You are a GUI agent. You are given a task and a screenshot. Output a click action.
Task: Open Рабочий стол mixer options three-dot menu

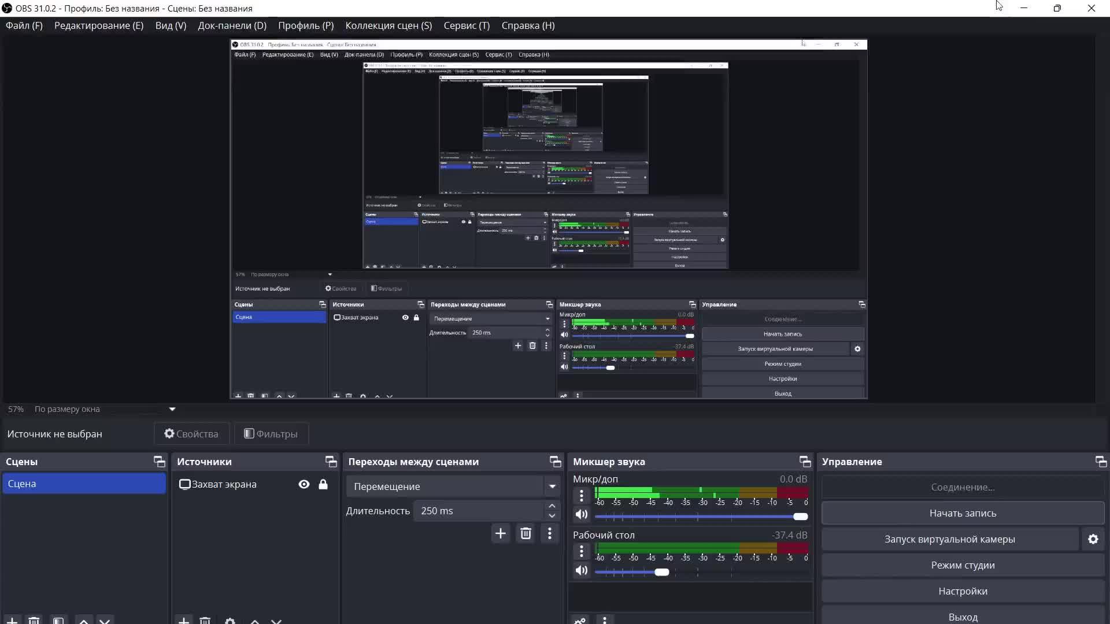point(582,551)
